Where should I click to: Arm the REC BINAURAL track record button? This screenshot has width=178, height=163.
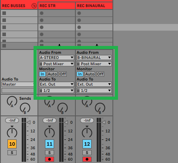click(87, 159)
